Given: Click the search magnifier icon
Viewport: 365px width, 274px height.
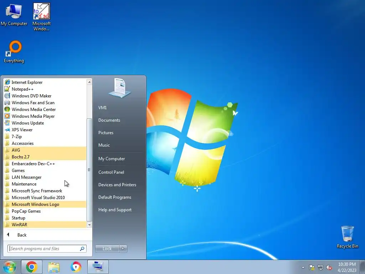Looking at the screenshot, I should tap(82, 249).
